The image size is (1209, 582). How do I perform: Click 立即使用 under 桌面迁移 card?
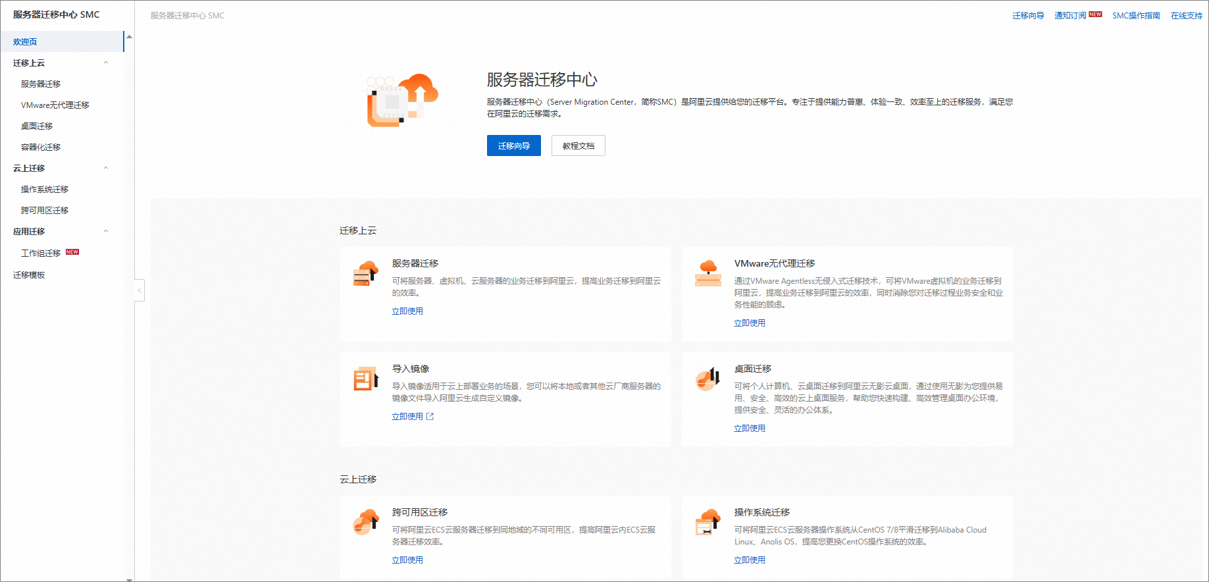pos(750,429)
